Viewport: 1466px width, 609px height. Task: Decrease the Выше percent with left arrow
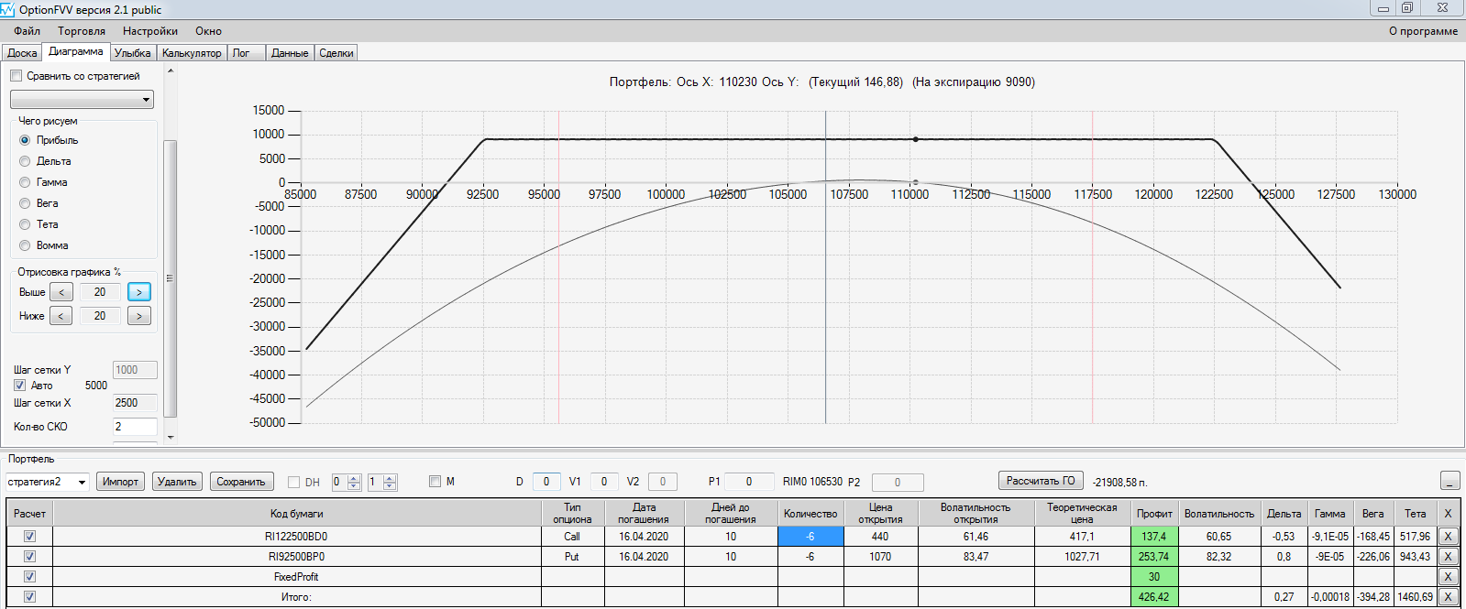pos(61,292)
